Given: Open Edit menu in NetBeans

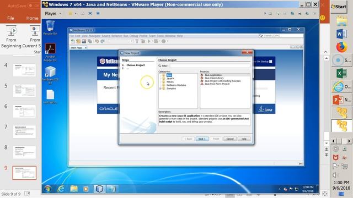Looking at the screenshot, I should [77, 36].
